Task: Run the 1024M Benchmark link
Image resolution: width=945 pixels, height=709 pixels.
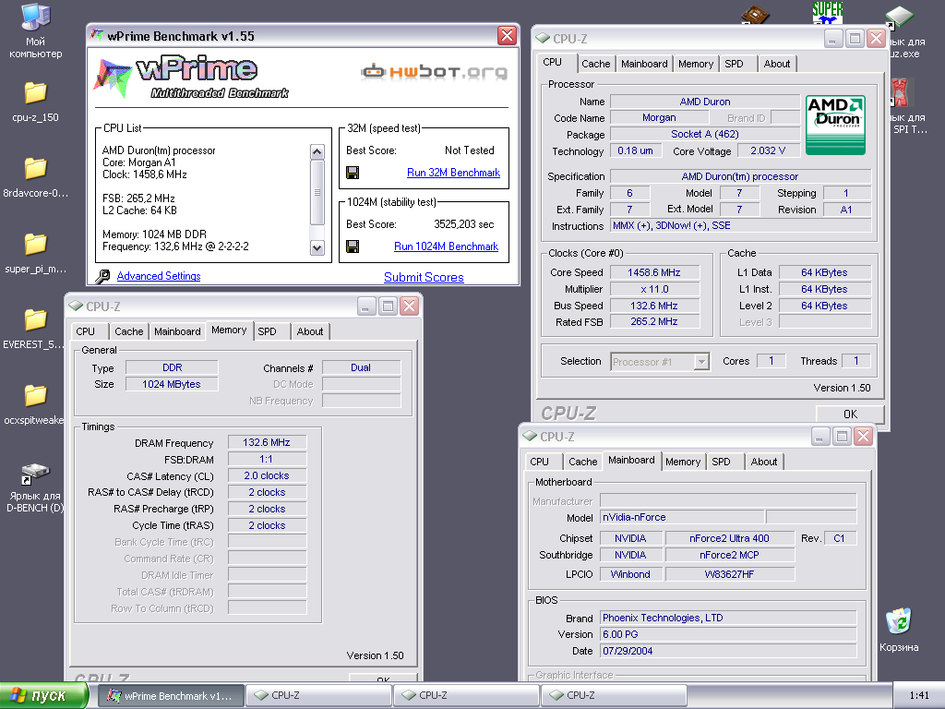Action: pyautogui.click(x=446, y=246)
